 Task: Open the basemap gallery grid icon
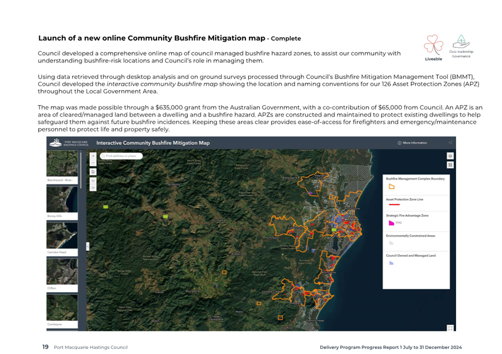tap(450, 165)
